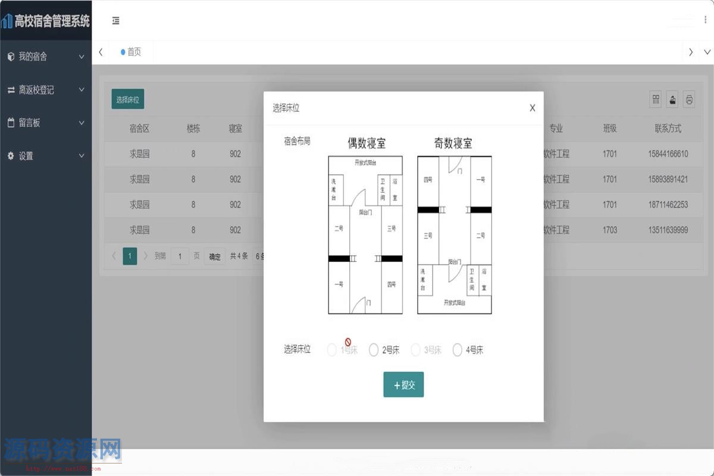Image resolution: width=714 pixels, height=476 pixels.
Task: Toggle the sidebar collapse icon
Action: tap(116, 21)
